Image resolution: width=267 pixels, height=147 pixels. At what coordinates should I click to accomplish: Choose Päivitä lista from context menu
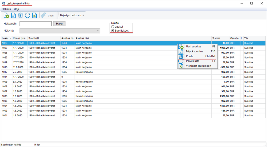[198, 61]
